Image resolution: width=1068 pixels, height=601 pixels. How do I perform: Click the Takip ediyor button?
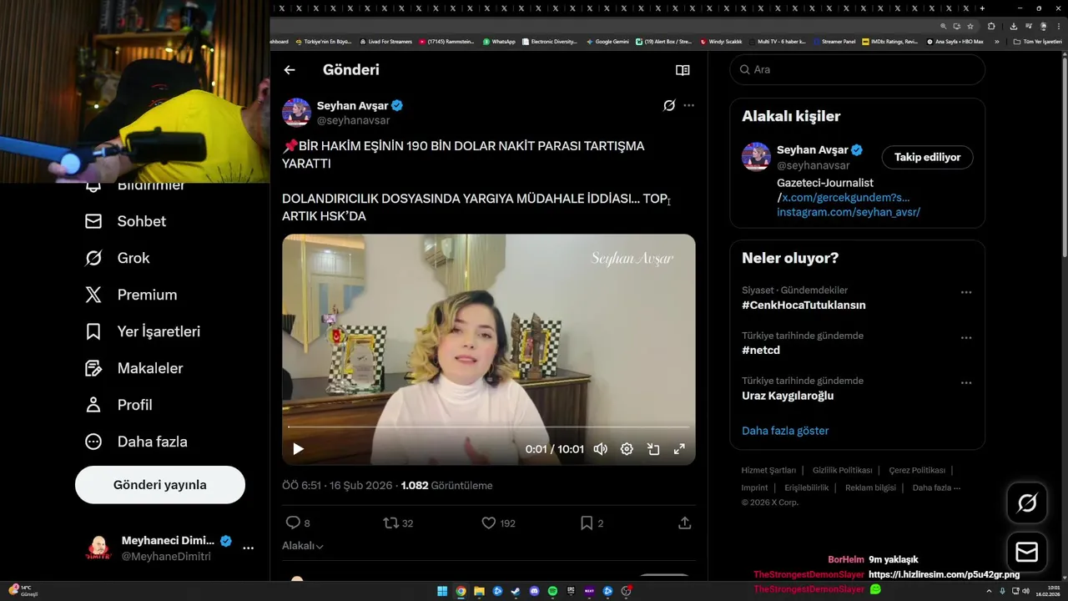coord(927,157)
